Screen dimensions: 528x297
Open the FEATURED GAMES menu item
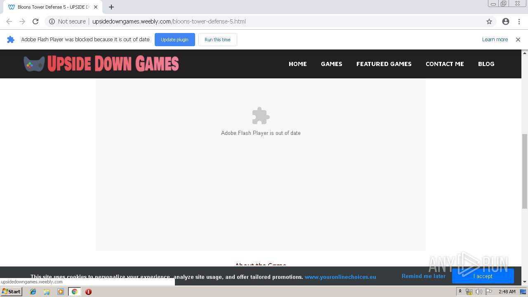[384, 64]
